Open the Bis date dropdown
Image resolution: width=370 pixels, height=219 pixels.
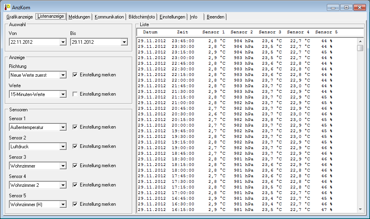click(124, 42)
